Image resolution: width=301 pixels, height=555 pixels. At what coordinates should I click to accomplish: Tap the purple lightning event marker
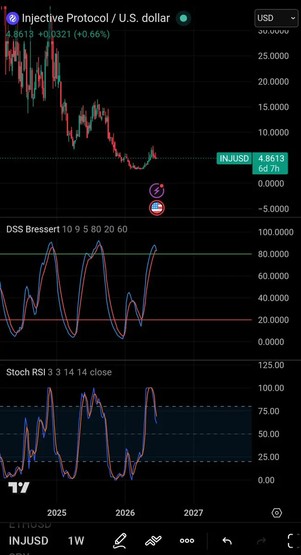pos(157,190)
